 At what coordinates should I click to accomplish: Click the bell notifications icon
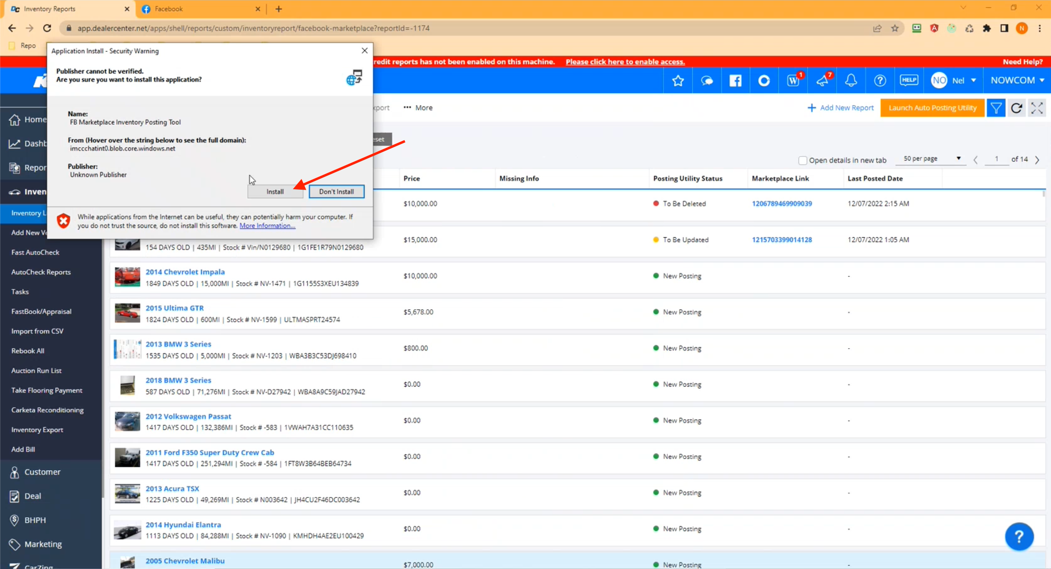(851, 81)
